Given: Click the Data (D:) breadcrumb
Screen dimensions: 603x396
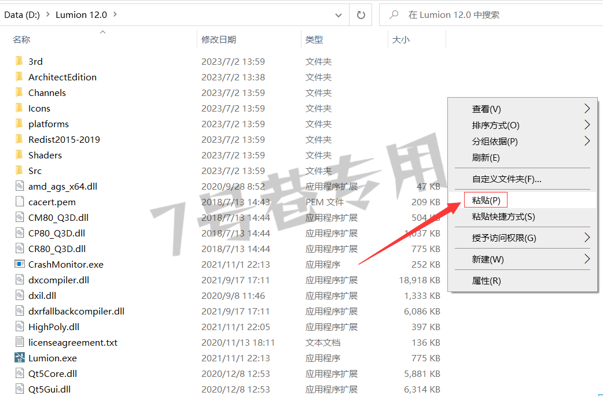Looking at the screenshot, I should [x=22, y=15].
